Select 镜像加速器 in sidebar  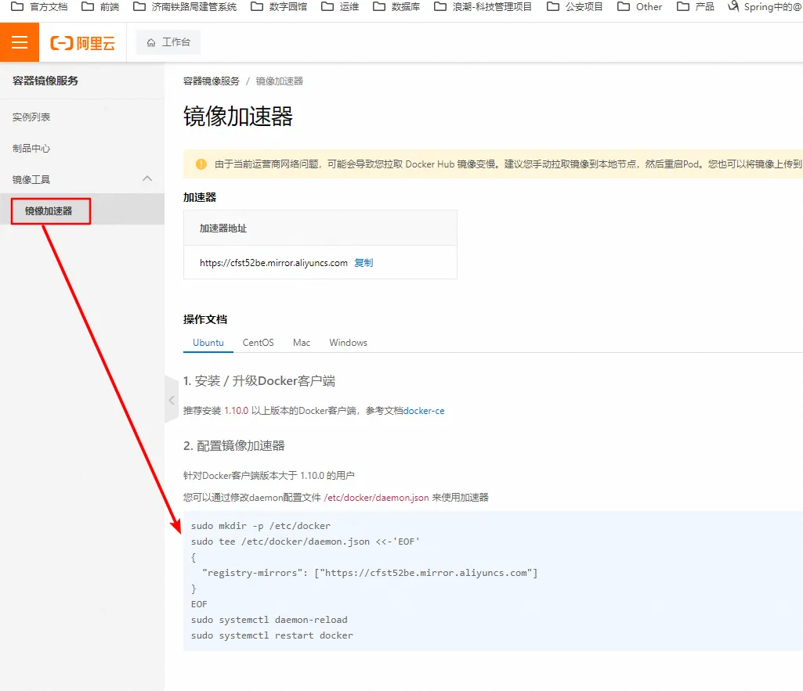49,211
